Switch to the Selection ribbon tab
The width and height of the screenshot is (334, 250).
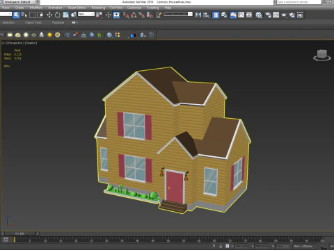[8, 22]
